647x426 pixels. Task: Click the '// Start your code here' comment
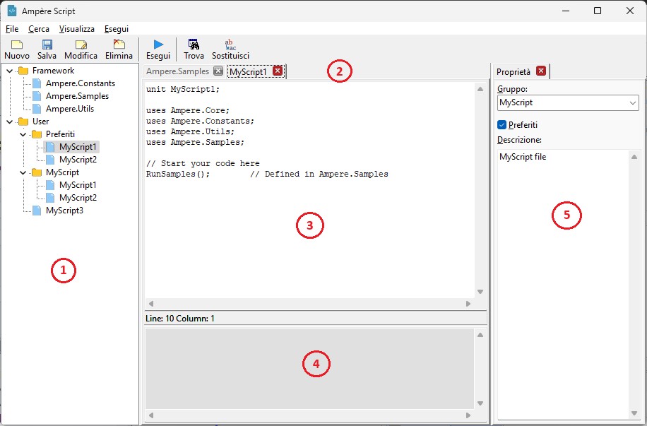click(203, 163)
